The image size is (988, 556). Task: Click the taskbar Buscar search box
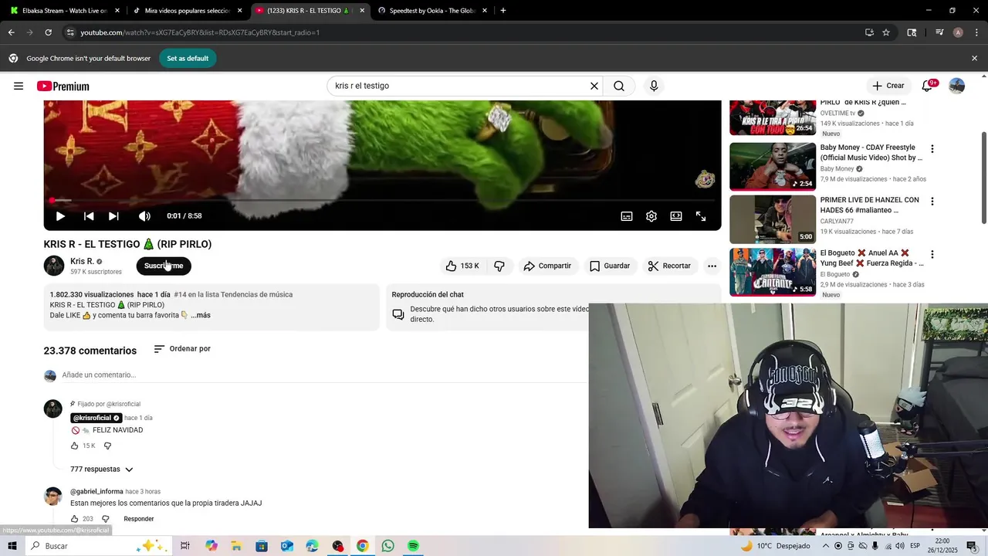point(96,546)
